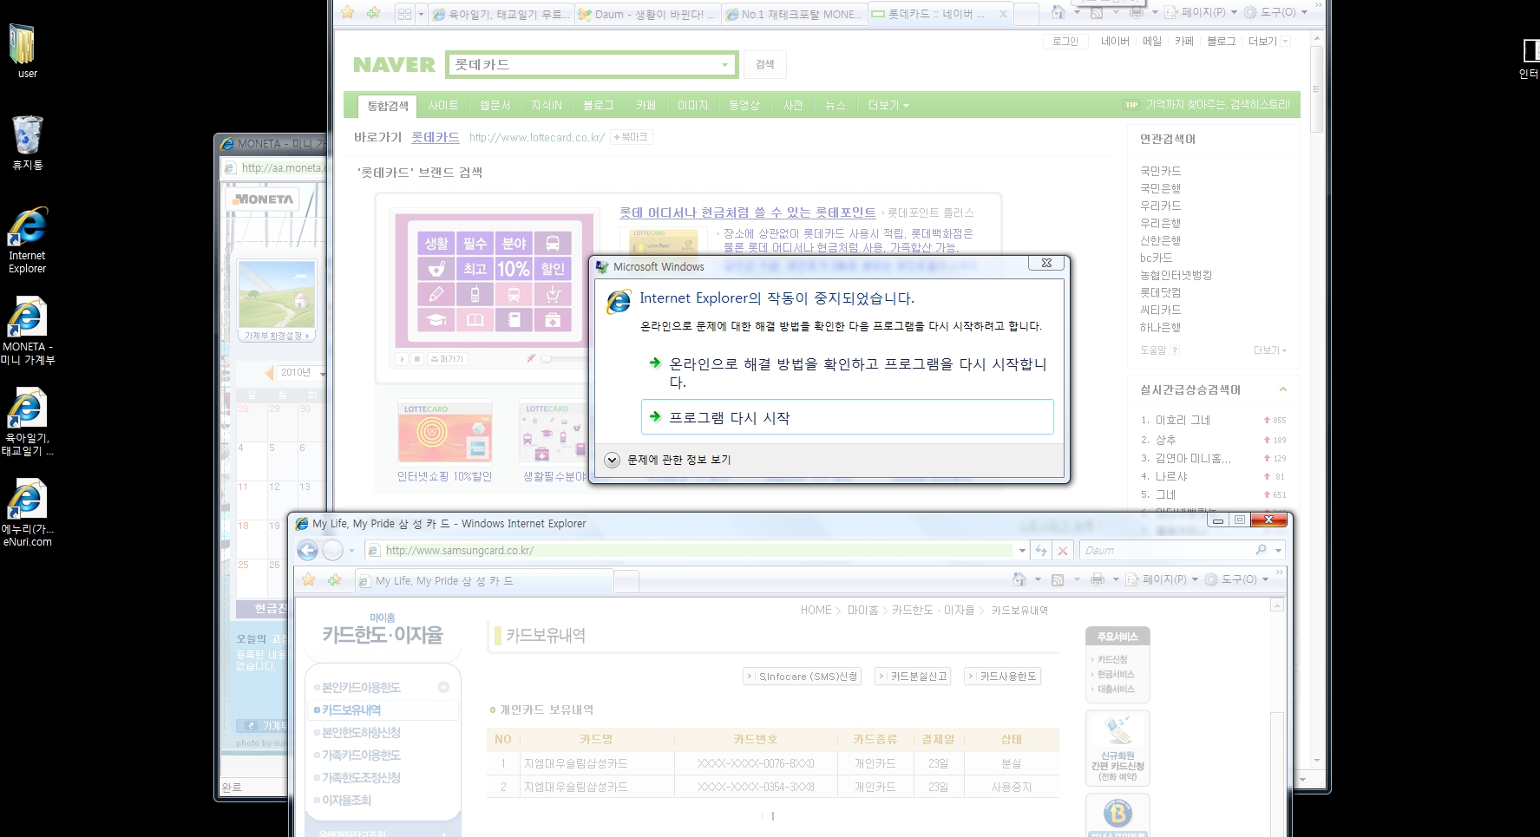Open Quick Tabs view in Naver browser window

pos(404,14)
